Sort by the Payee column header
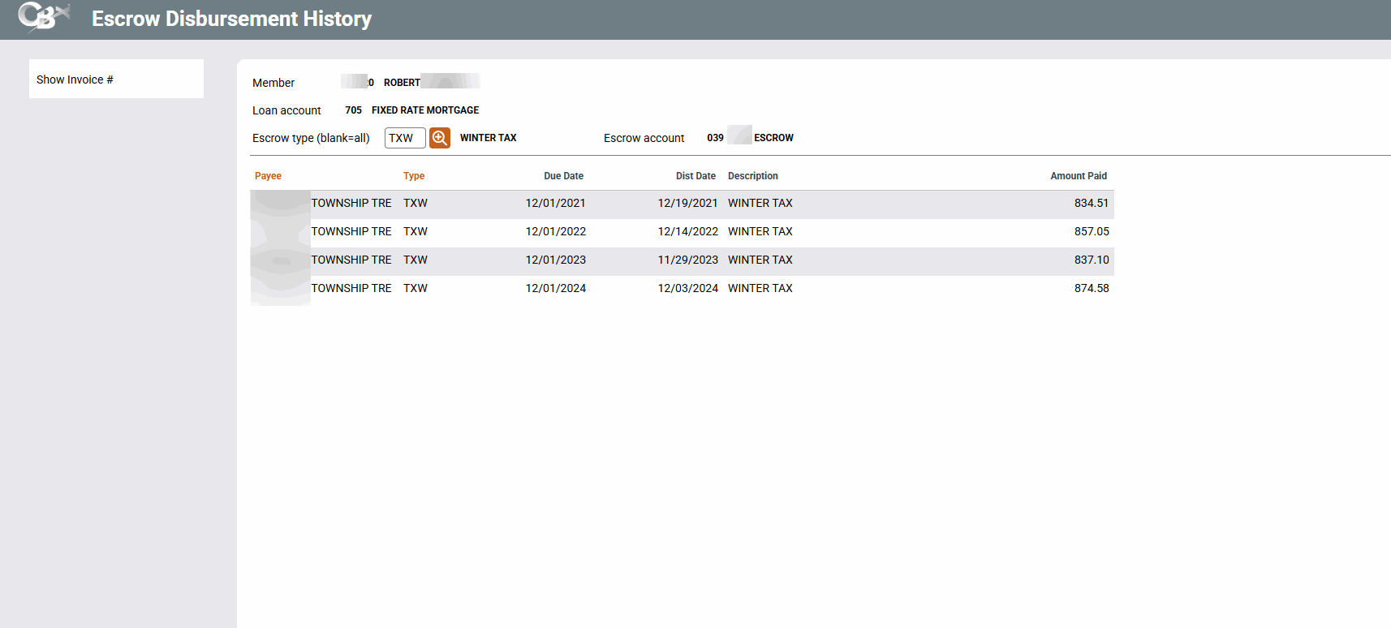 click(268, 176)
